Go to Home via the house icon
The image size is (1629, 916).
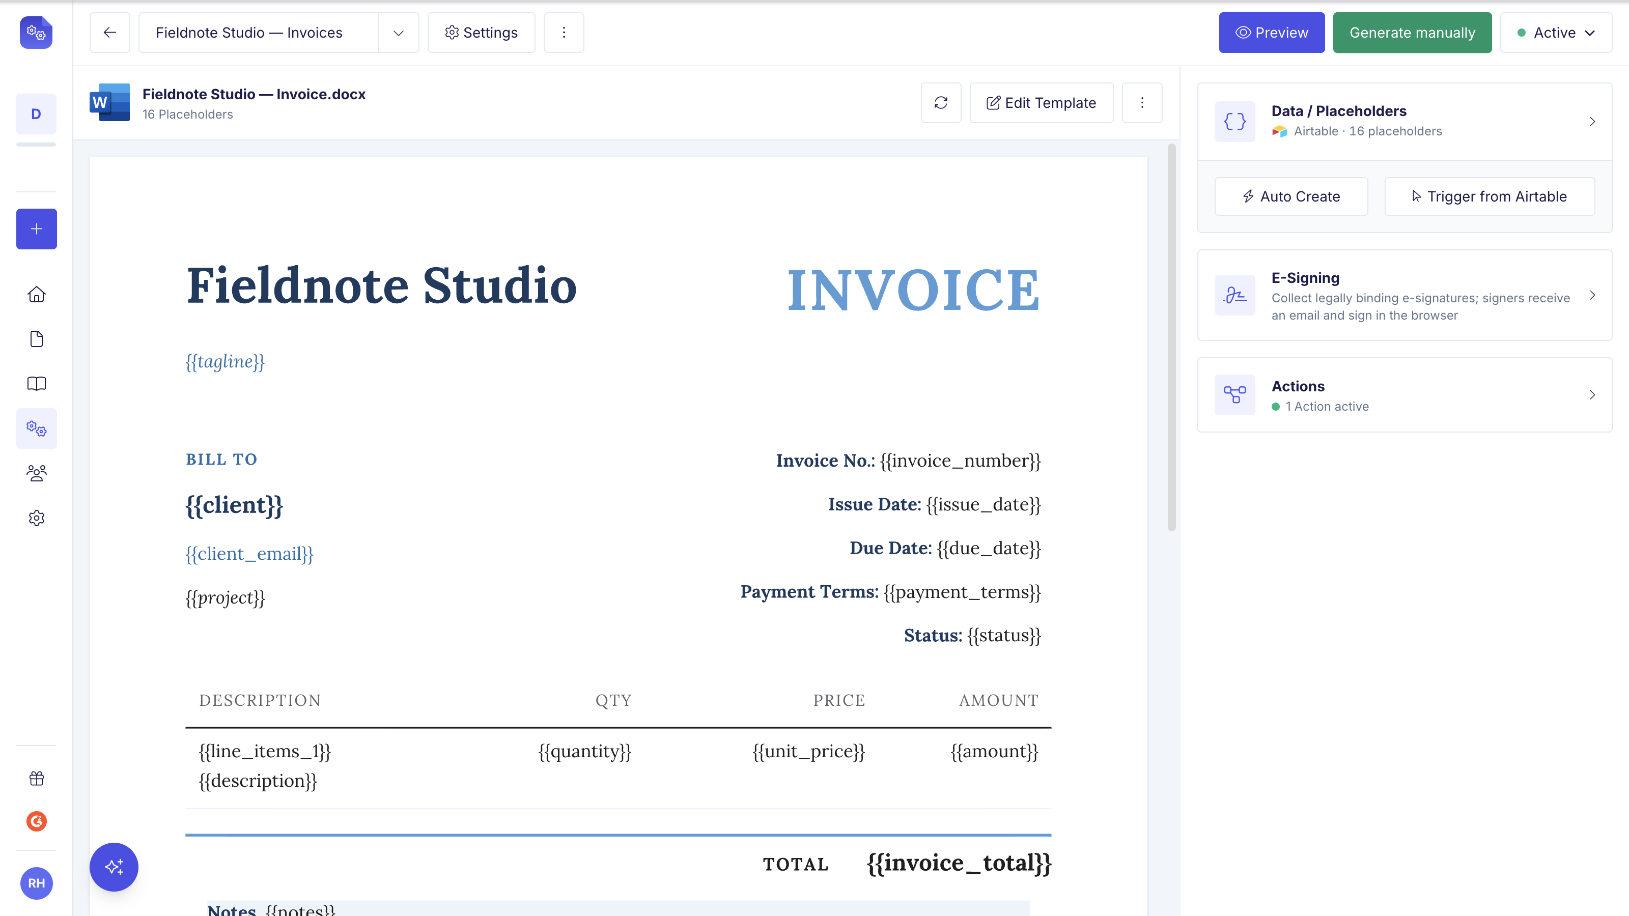(x=36, y=295)
